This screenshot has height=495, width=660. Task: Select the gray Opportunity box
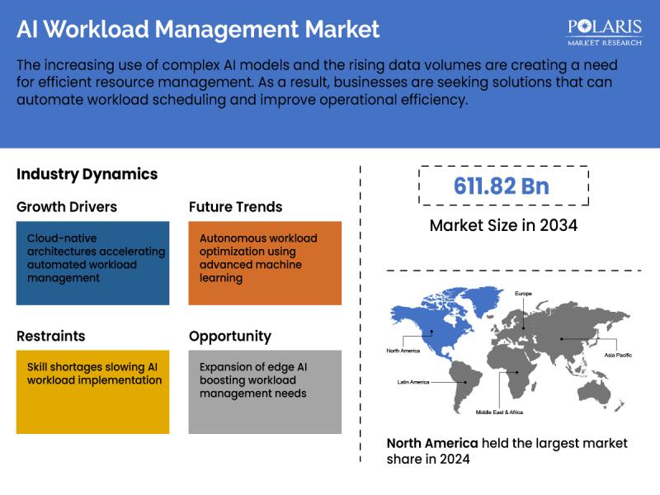click(264, 391)
